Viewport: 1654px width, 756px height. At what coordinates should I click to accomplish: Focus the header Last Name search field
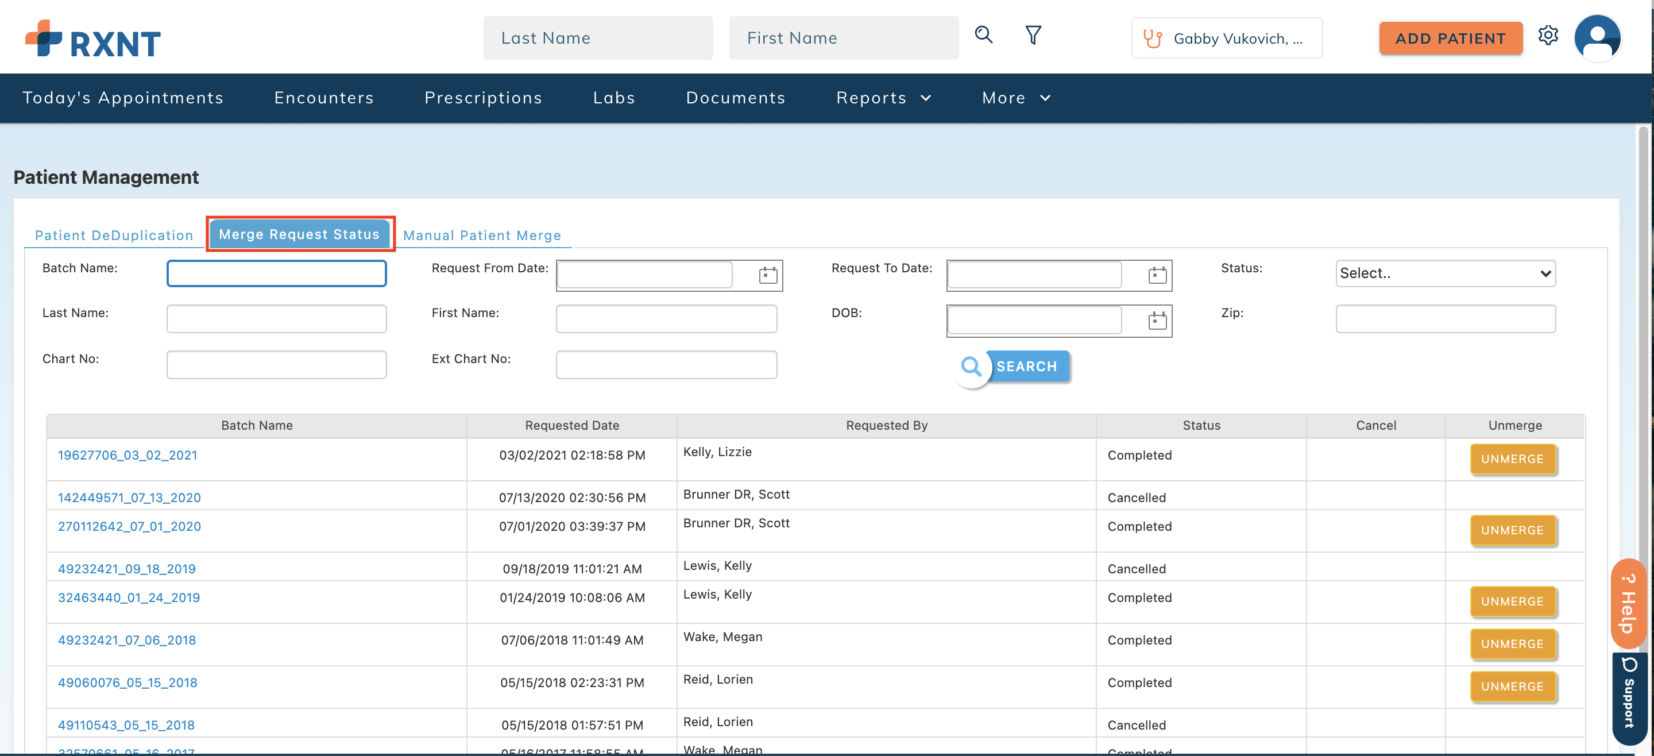click(x=598, y=38)
